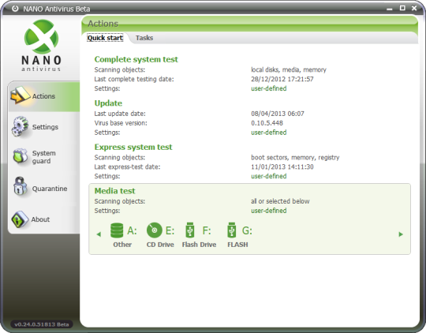Image resolution: width=426 pixels, height=333 pixels.
Task: Click 'Last express-test date:' label
Action: click(127, 167)
